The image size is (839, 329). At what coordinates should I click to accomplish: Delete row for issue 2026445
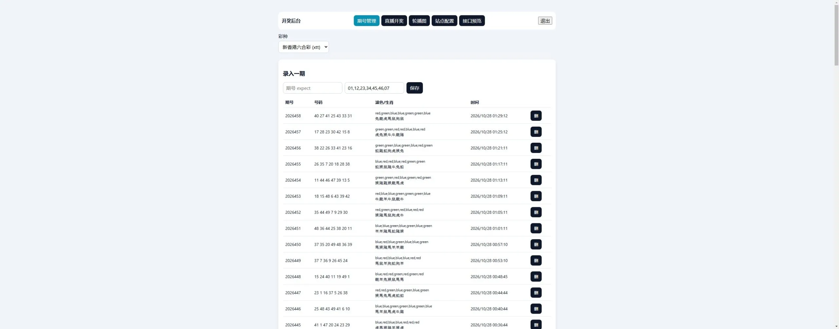(x=536, y=324)
